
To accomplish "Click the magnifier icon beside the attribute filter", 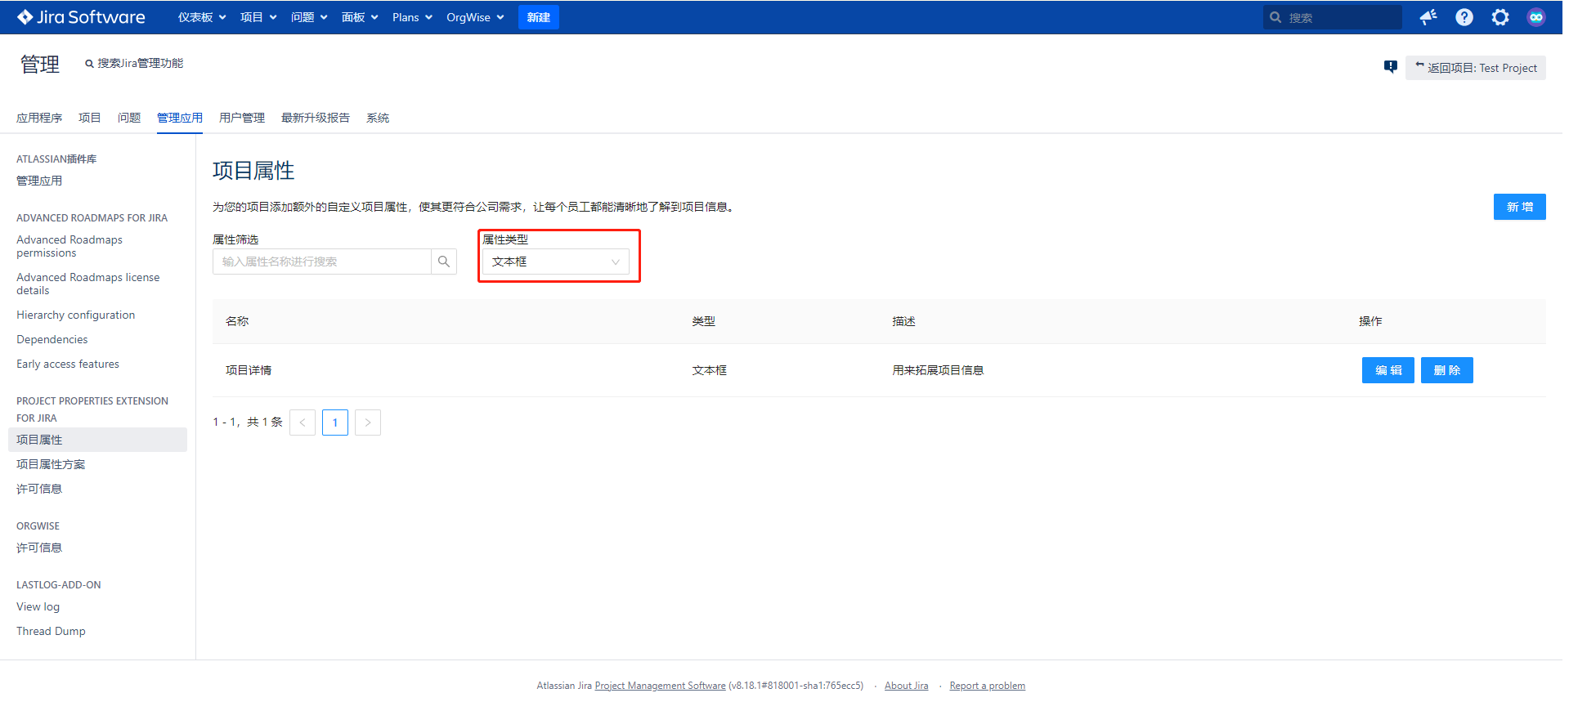I will tap(444, 262).
